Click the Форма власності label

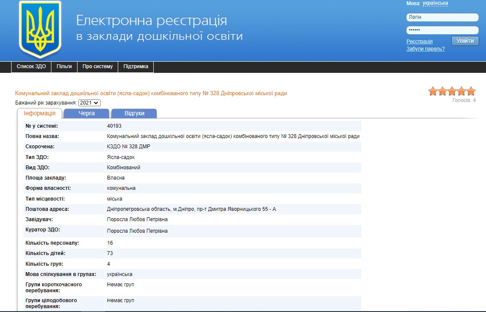48,188
